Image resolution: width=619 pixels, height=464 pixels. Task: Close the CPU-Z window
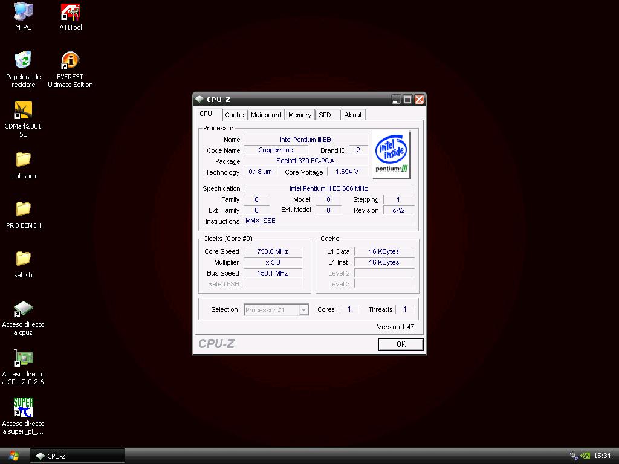tap(420, 100)
